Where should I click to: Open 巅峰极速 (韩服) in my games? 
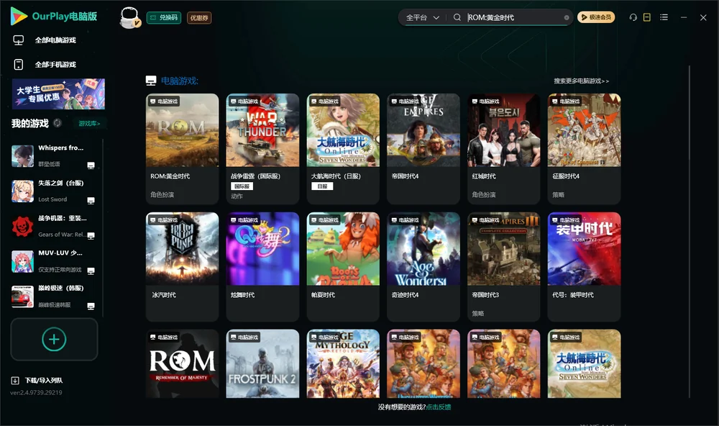[x=54, y=296]
